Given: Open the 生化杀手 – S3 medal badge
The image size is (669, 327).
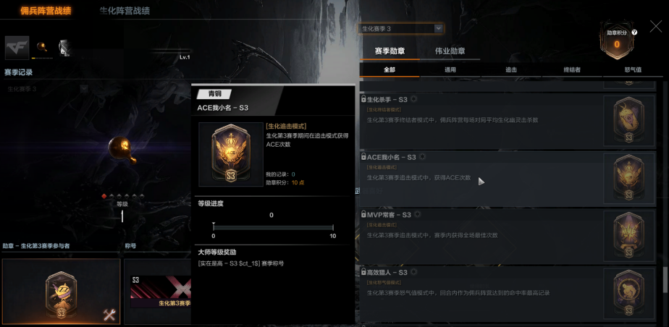Looking at the screenshot, I should pos(629,120).
